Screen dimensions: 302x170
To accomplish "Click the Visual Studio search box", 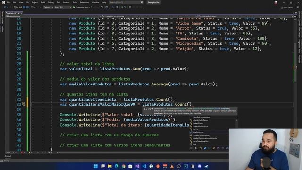I will point(126,2).
